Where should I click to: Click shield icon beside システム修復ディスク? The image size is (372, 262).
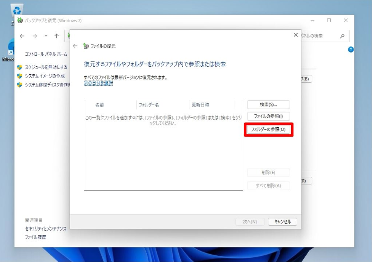coord(20,85)
